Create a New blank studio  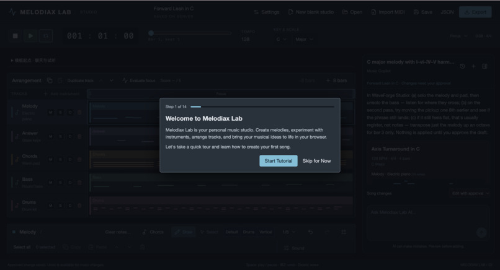point(311,12)
